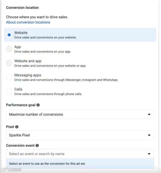Click info icon next to Conversion event
161x173 pixels.
tap(37, 146)
